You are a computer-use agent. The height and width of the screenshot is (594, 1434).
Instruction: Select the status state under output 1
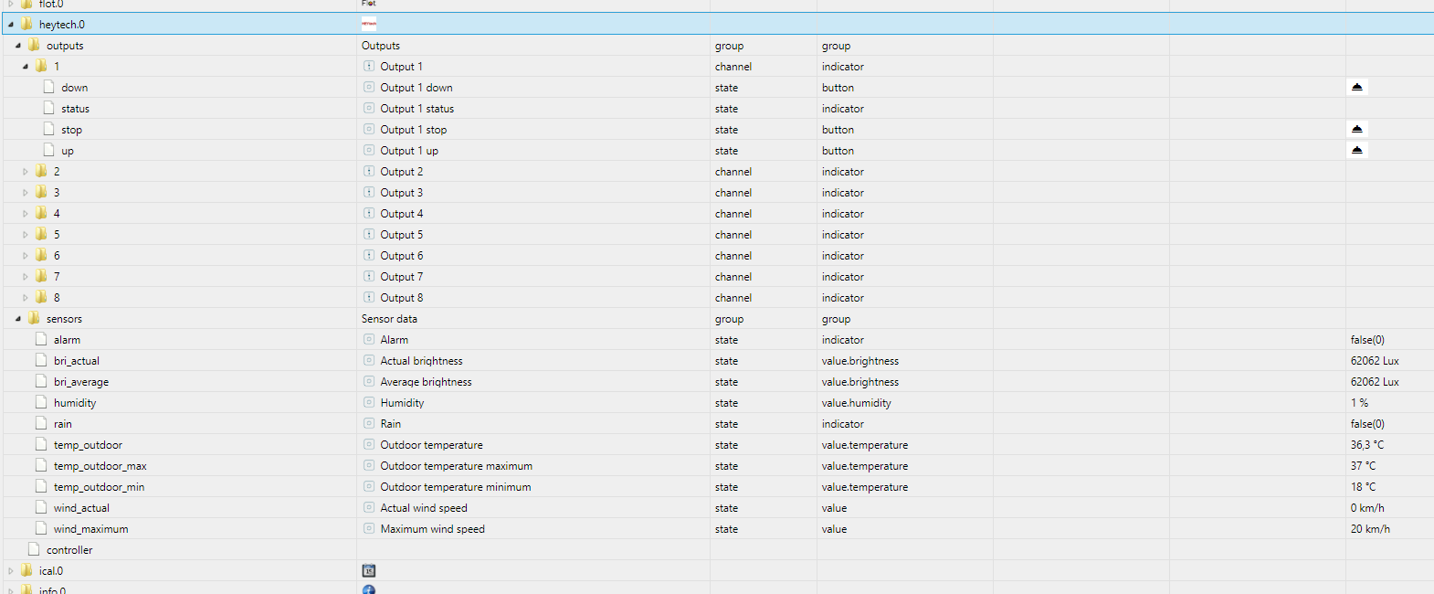[x=75, y=109]
